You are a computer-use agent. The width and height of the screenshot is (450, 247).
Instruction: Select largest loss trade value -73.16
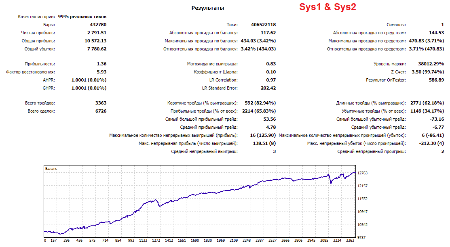[437, 119]
